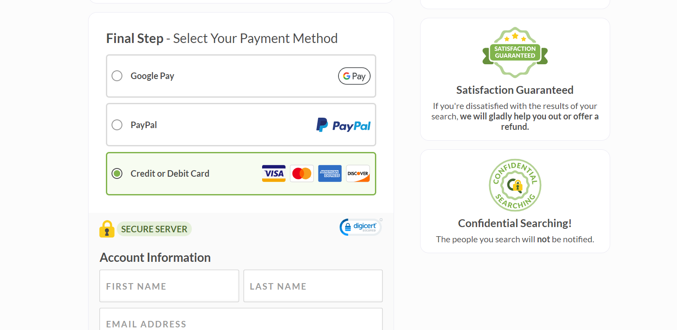Click the Satisfaction Guaranteed badge
Viewport: 677px width, 330px height.
tap(515, 52)
